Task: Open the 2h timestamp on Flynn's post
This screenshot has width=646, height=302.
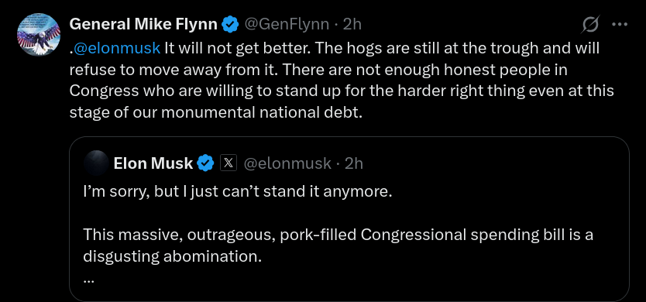Action: tap(352, 25)
